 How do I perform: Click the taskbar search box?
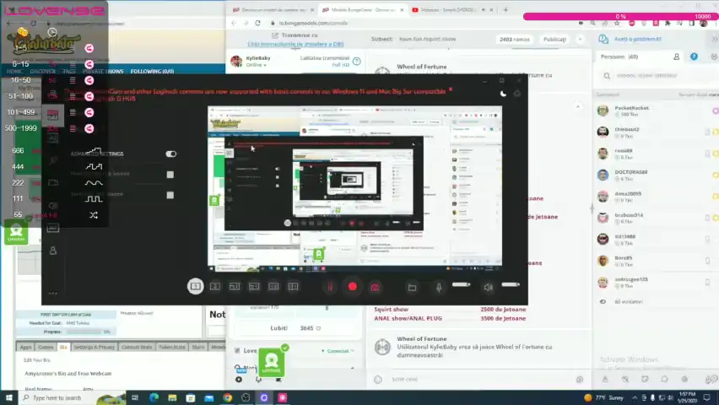(x=72, y=397)
